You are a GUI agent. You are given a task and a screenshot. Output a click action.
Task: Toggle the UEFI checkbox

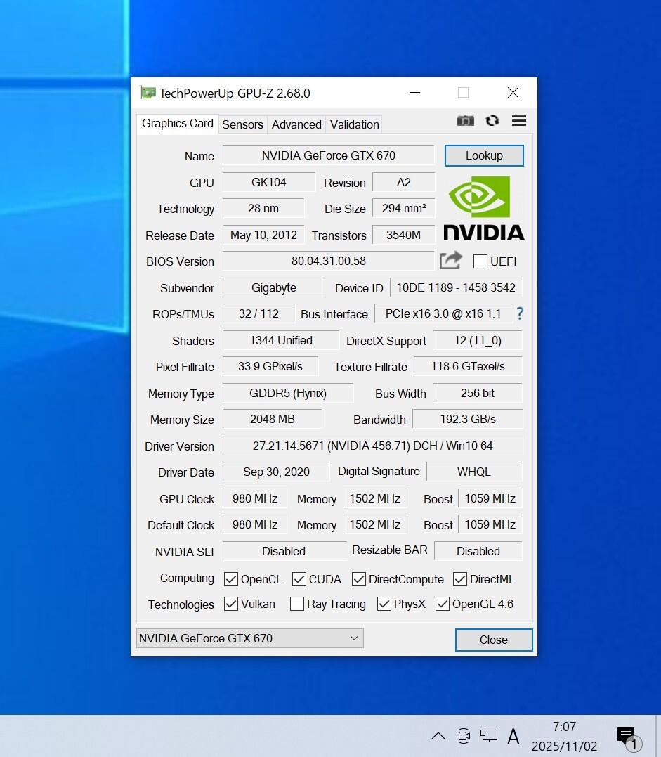(480, 261)
